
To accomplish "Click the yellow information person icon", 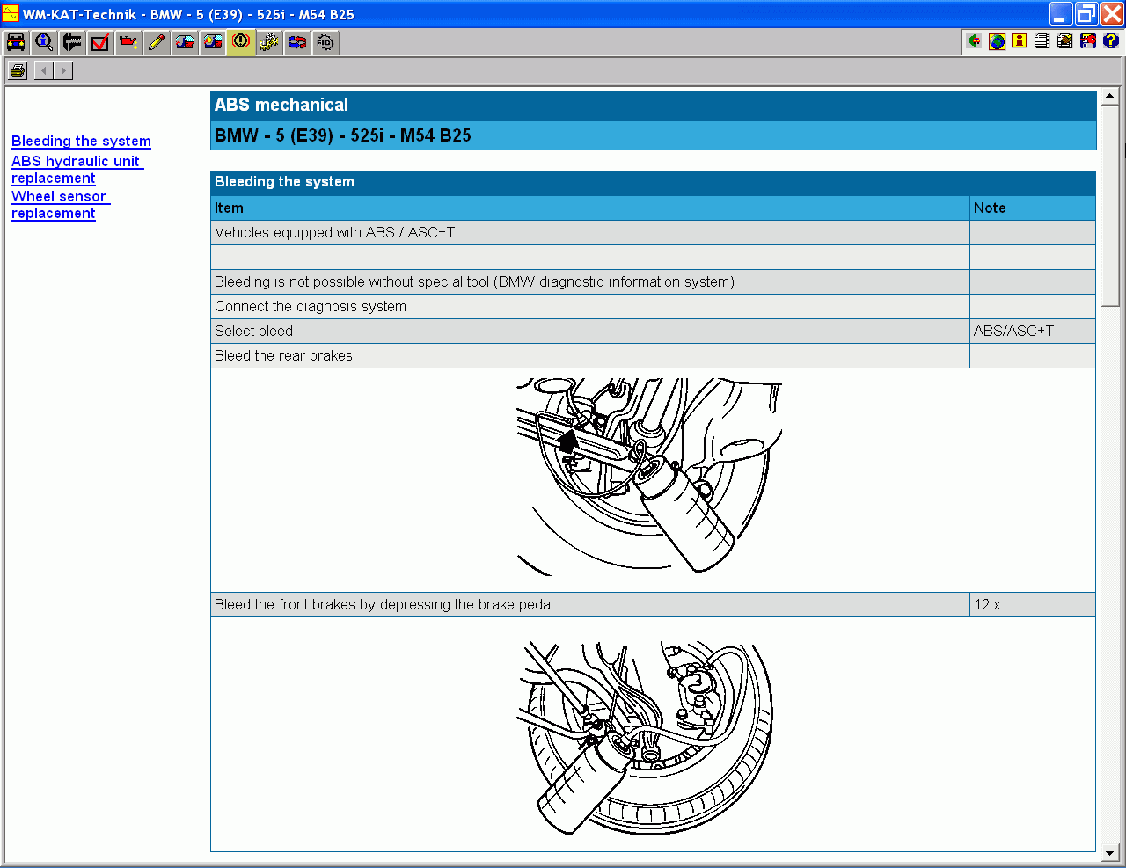I will coord(1020,41).
